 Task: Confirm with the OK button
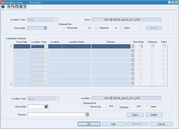click(x=89, y=124)
